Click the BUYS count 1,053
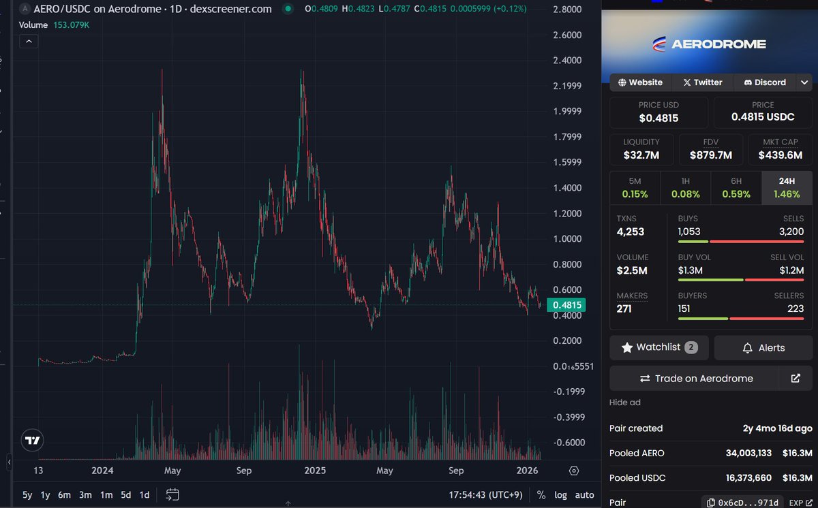The width and height of the screenshot is (818, 508). click(689, 232)
